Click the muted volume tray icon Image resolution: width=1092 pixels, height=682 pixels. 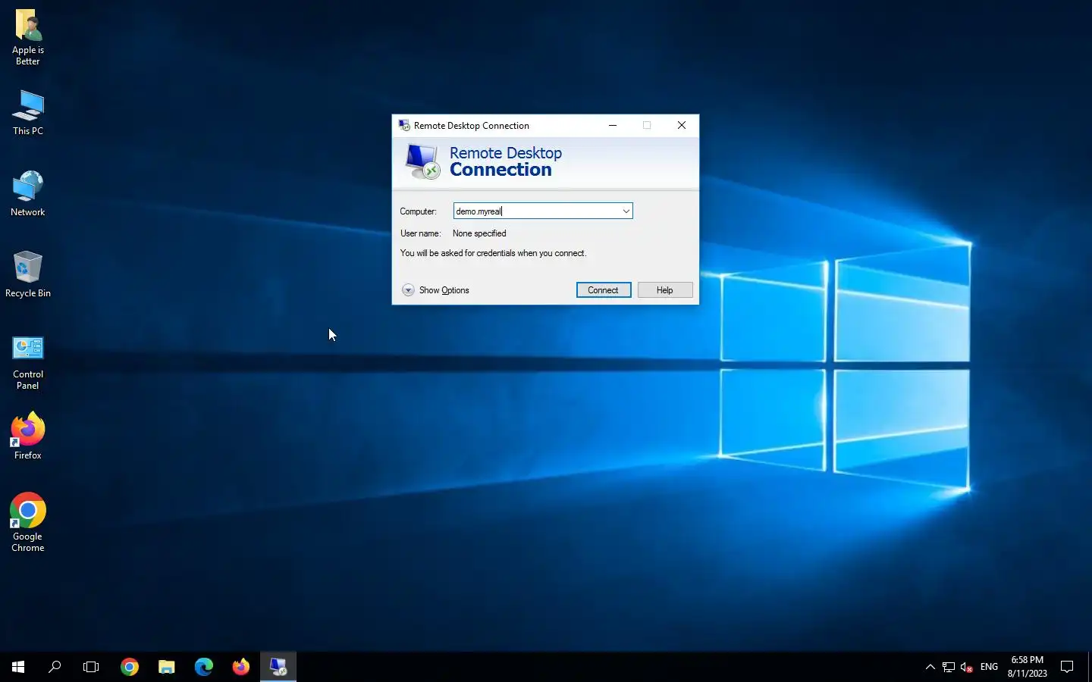(x=967, y=667)
